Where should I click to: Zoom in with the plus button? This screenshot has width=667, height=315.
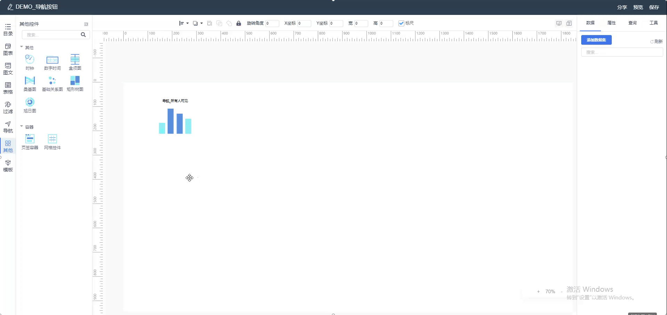(538, 292)
